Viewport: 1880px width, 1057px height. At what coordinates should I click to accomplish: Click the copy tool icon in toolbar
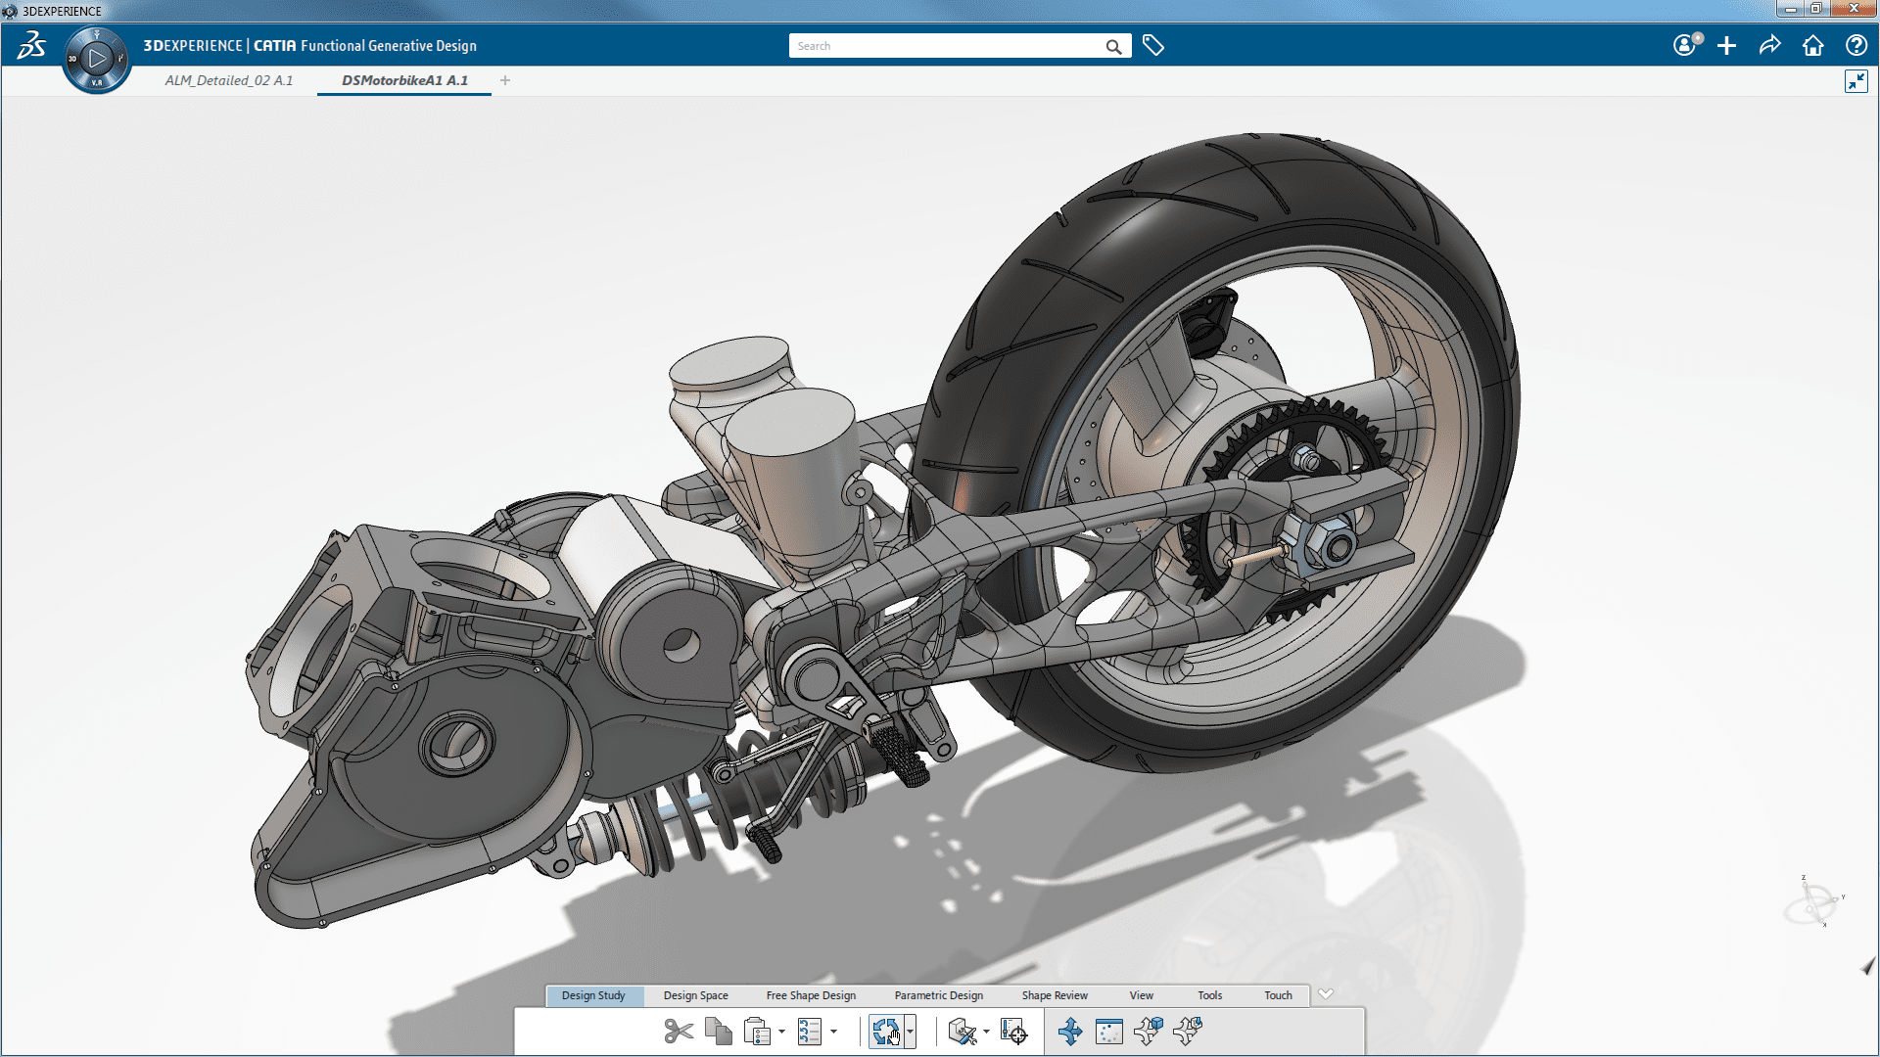[720, 1032]
